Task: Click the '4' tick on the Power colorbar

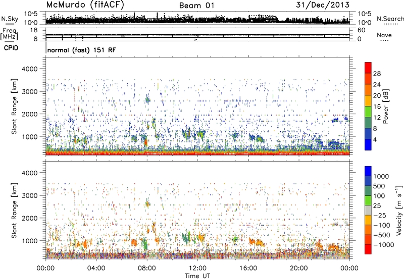Action: [x=375, y=139]
